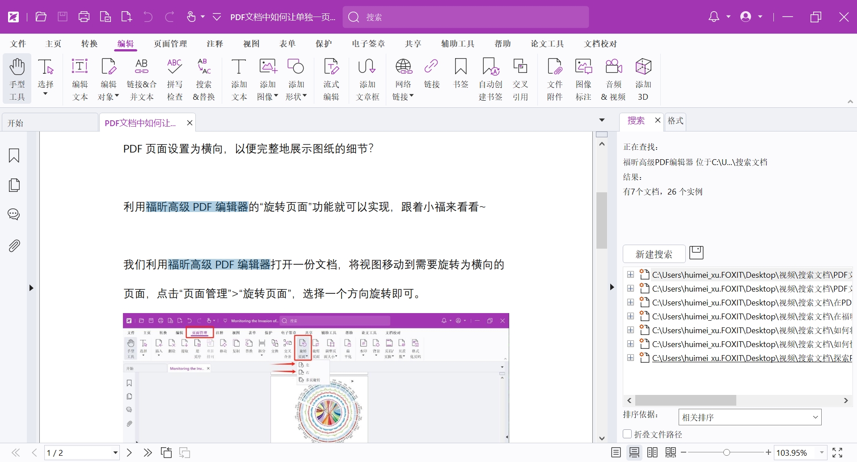Click the search field in title bar

pos(466,17)
